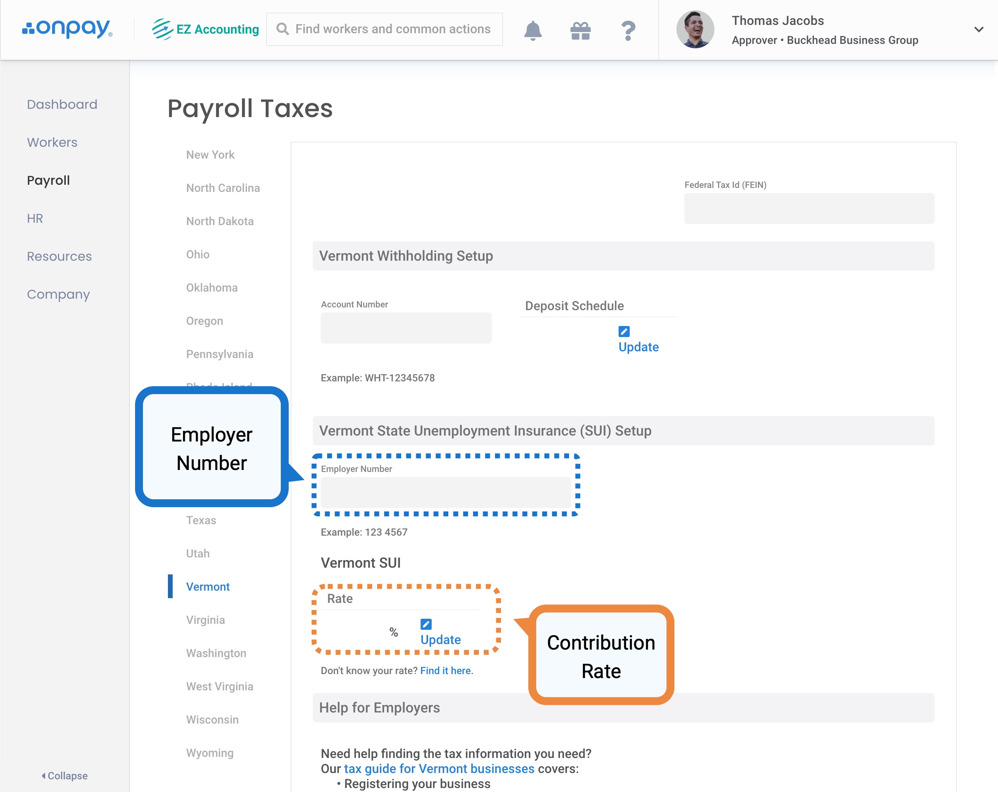Open tax guide for Vermont businesses
The height and width of the screenshot is (792, 998).
pos(439,768)
